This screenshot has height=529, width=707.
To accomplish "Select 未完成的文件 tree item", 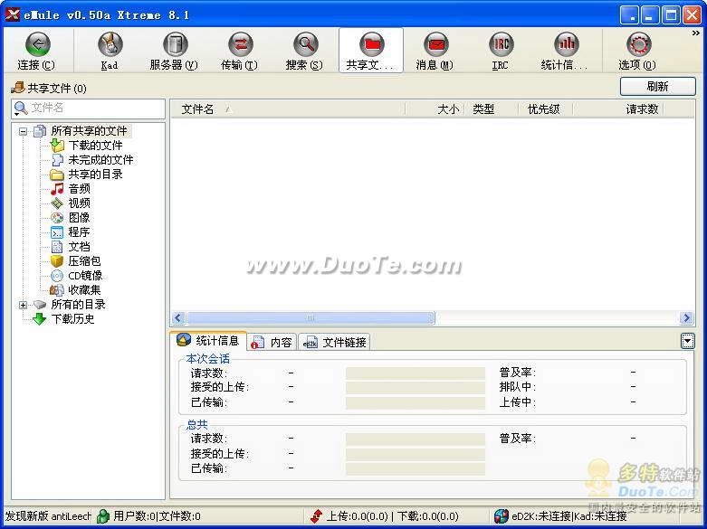I will 100,160.
